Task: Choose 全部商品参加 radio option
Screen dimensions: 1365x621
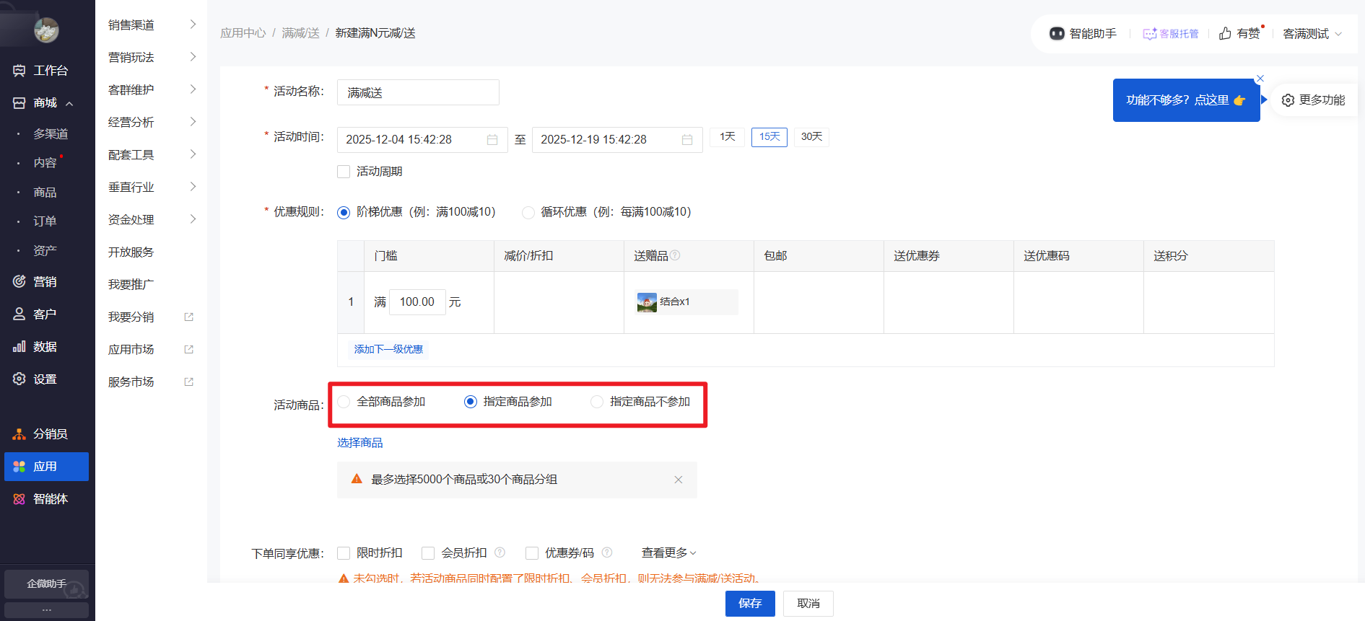Action: [344, 402]
